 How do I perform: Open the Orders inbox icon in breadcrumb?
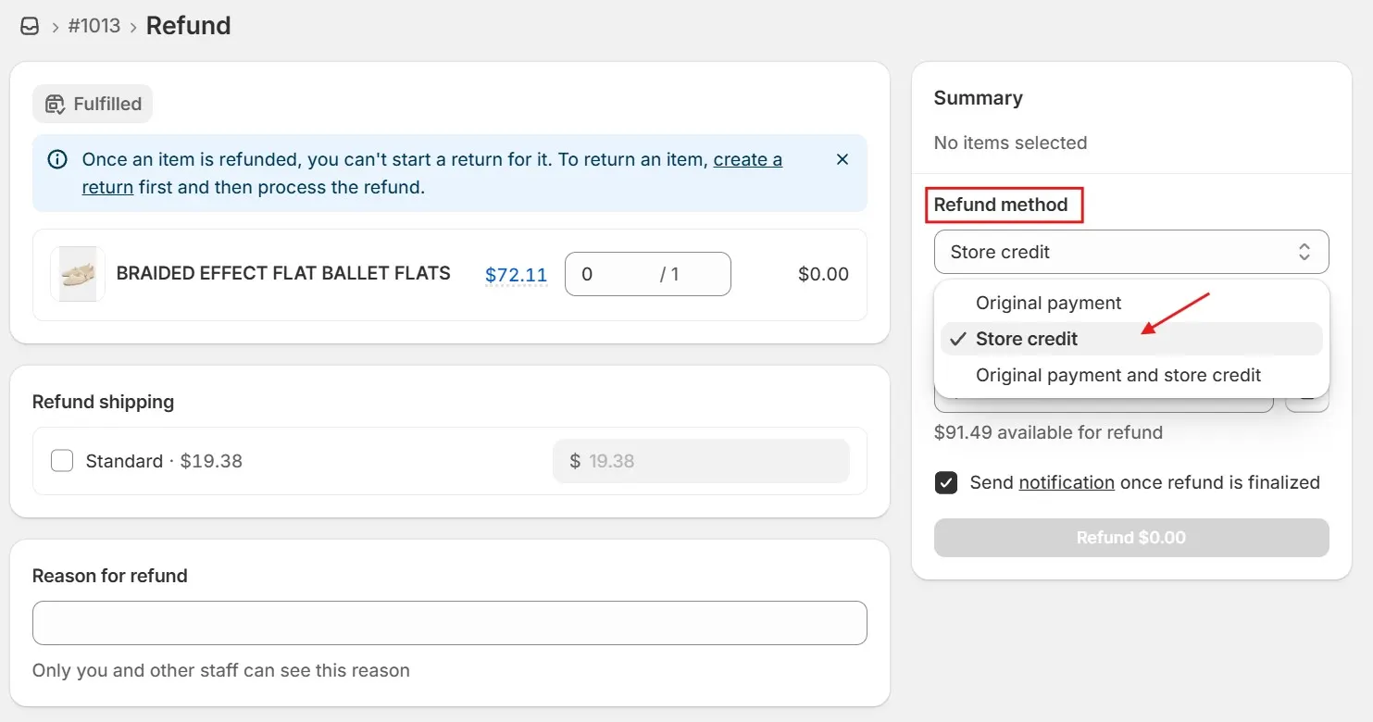(x=30, y=27)
